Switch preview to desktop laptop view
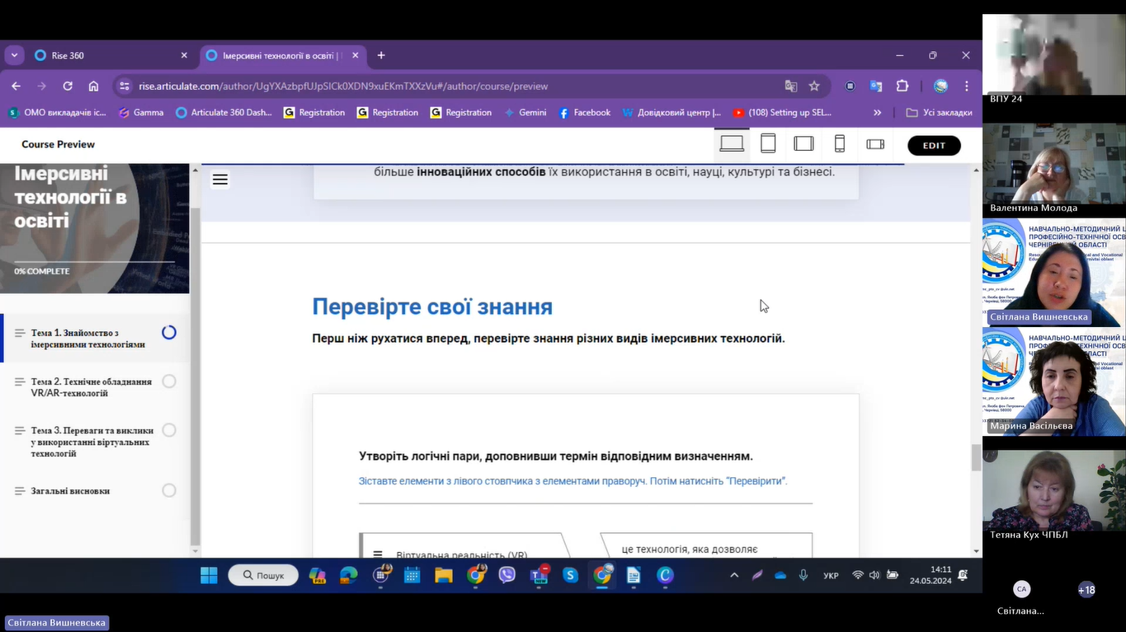This screenshot has height=632, width=1126. point(732,144)
